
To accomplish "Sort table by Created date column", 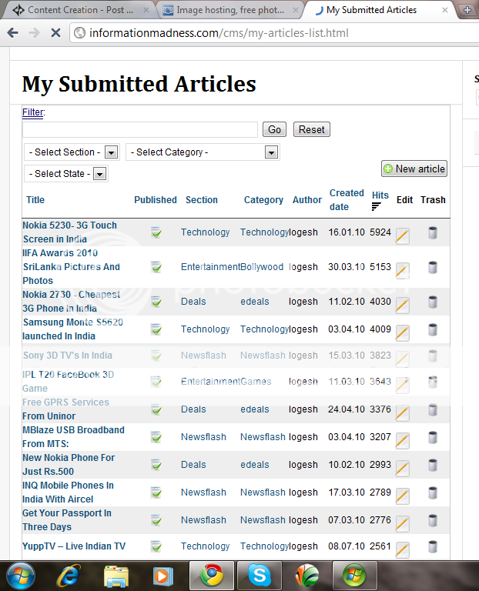I will point(347,200).
